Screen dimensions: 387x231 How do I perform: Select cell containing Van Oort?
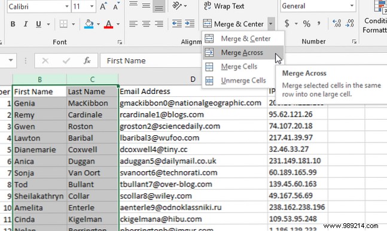point(92,173)
